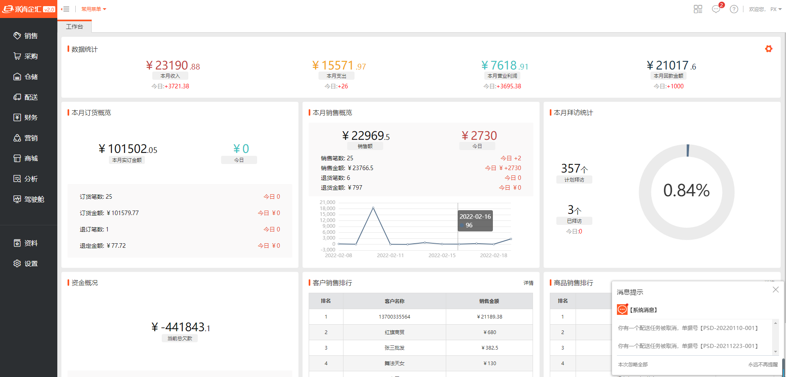Viewport: 786px width, 377px height.
Task: Expand the 常用菜单 dropdown
Action: click(93, 9)
